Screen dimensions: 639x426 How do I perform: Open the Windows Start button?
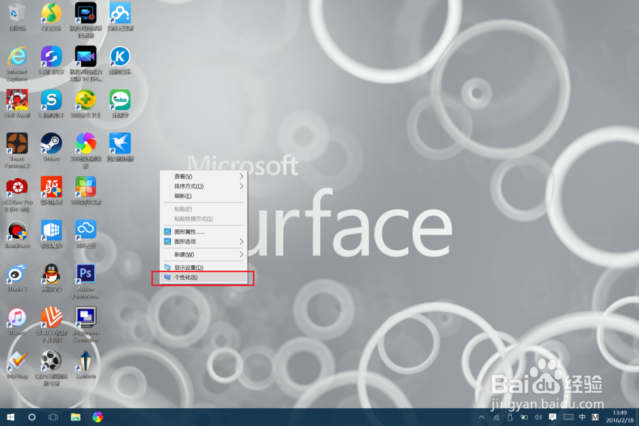pos(11,417)
